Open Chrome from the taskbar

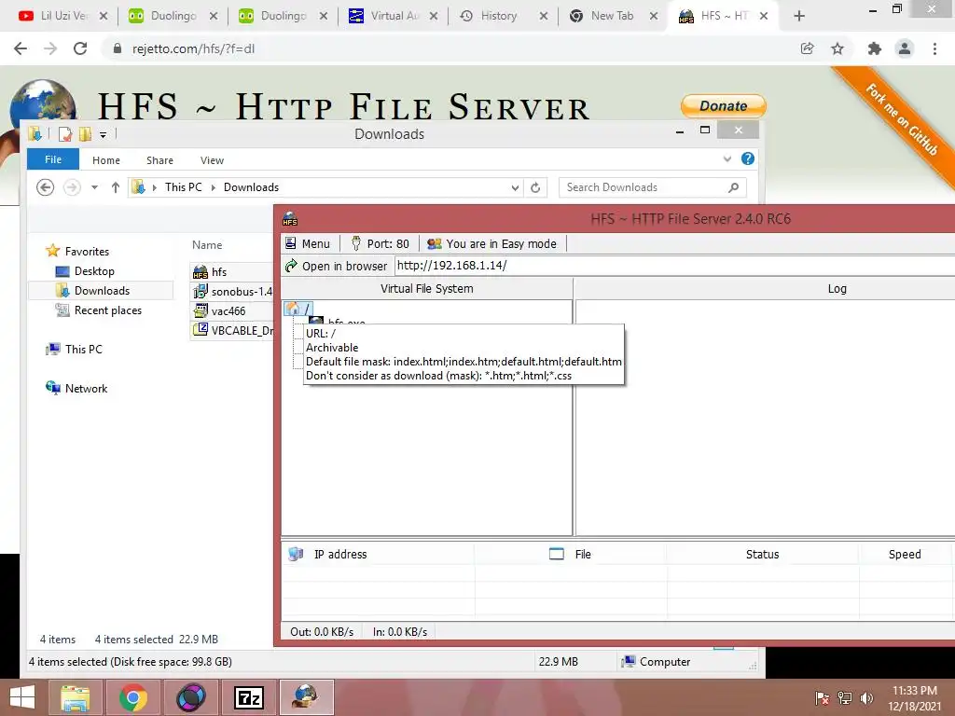(133, 697)
